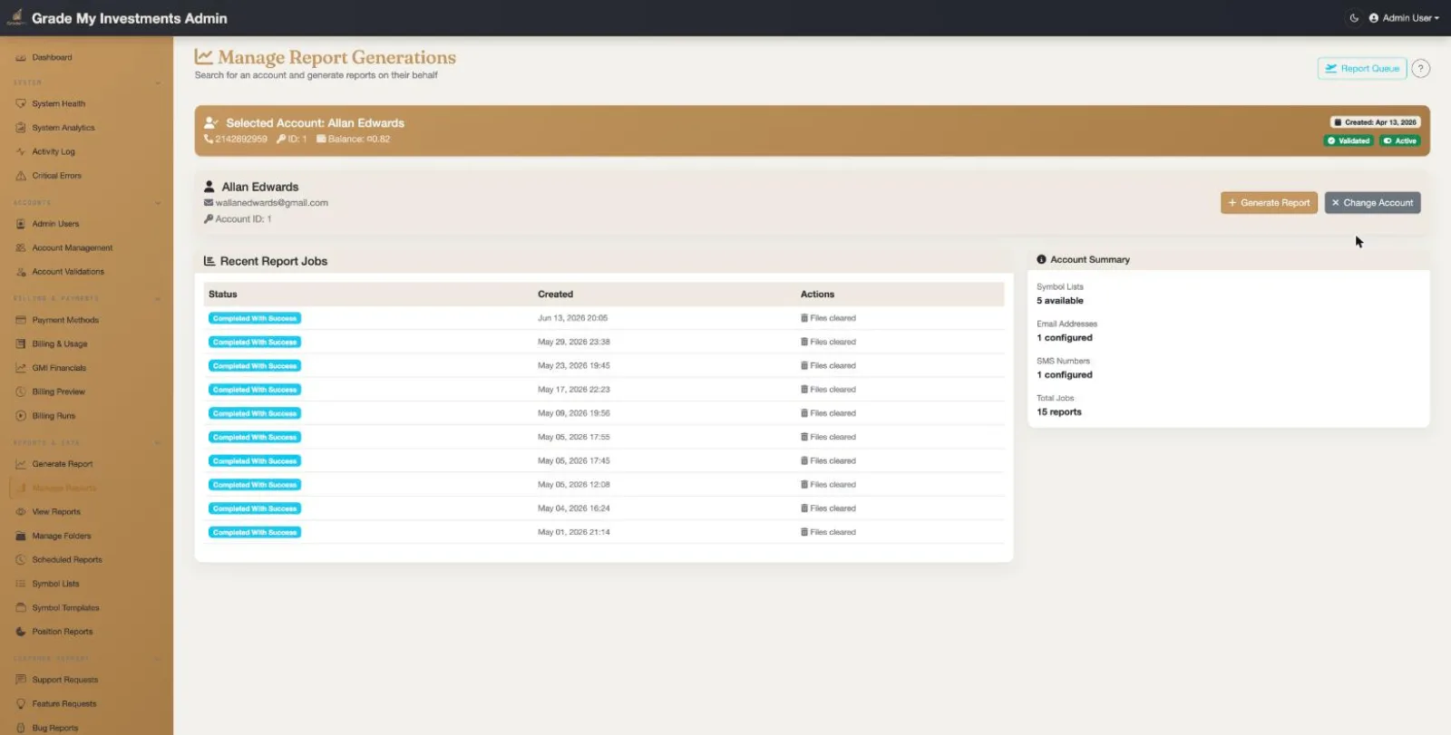Screen dimensions: 1451x735
Task: Open the Admin User dropdown menu
Action: [x=1404, y=18]
